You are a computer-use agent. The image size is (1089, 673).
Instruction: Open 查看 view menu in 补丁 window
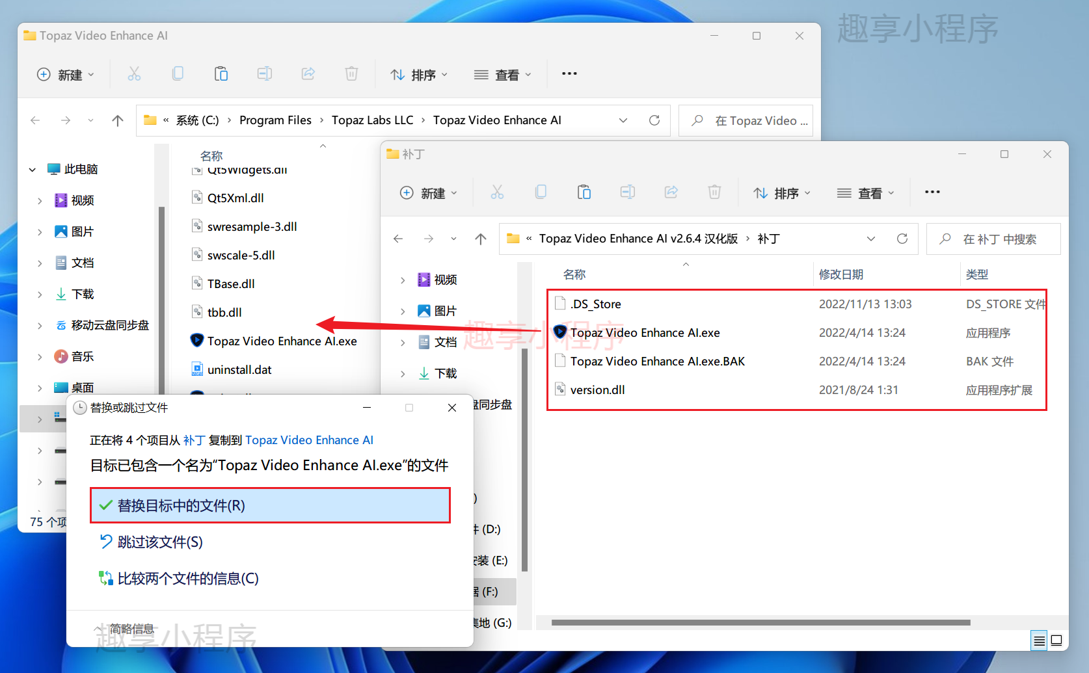865,193
